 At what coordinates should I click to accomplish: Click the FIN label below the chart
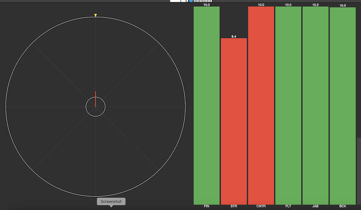coord(207,206)
